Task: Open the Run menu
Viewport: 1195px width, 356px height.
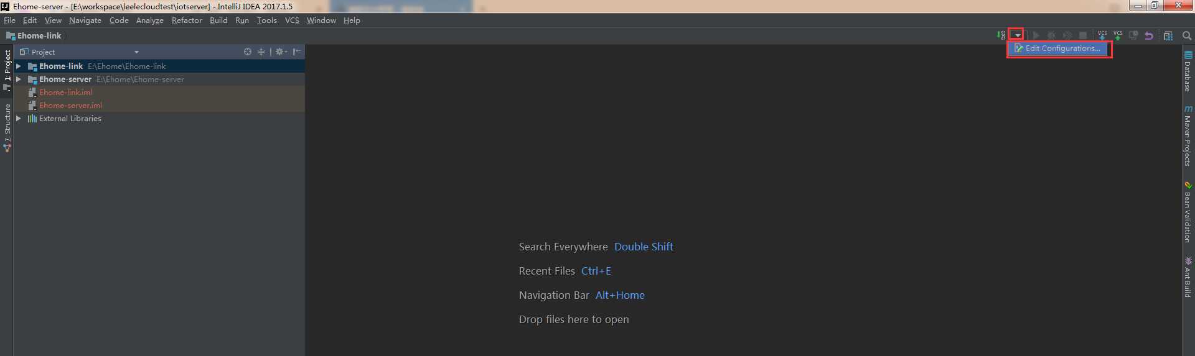Action: [242, 21]
